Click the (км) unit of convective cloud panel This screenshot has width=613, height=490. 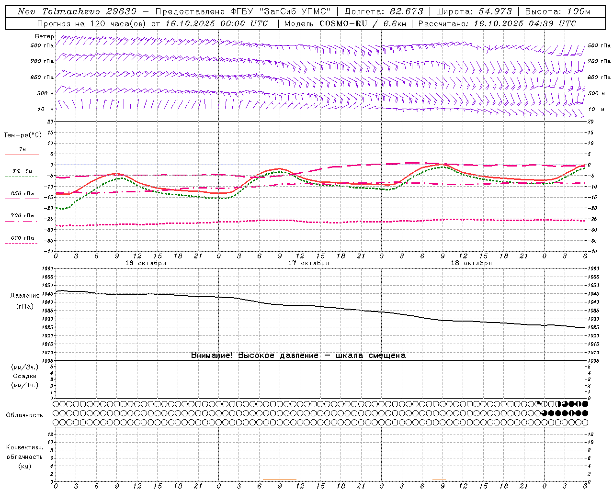24,466
